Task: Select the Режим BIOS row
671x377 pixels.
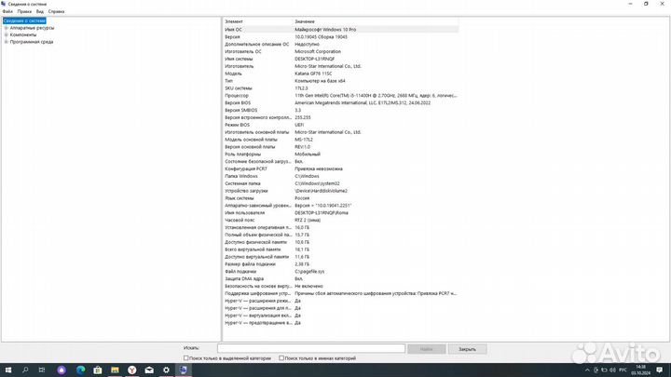Action: tap(341, 125)
